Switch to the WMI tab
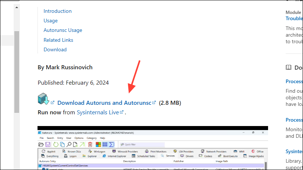 coord(239,152)
